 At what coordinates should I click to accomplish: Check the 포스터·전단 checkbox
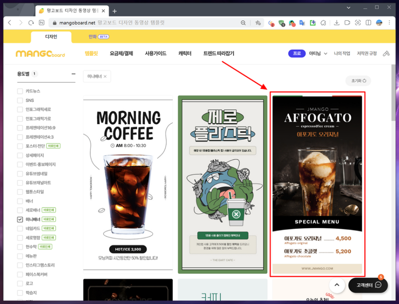click(x=20, y=146)
